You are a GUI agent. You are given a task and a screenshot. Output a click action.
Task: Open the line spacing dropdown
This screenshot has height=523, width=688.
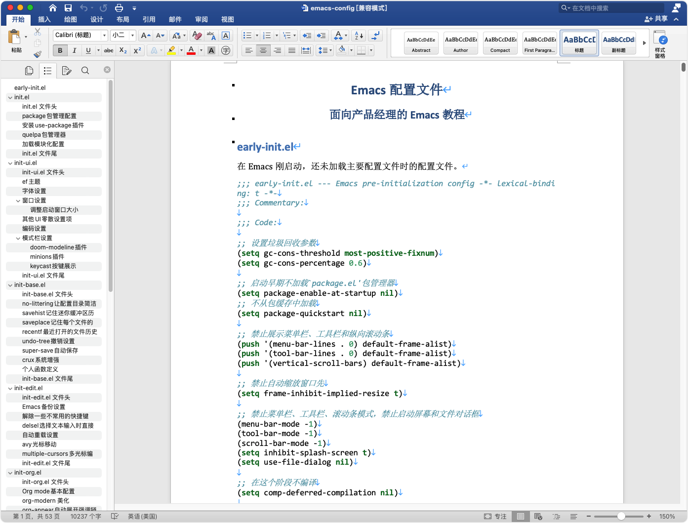[325, 50]
